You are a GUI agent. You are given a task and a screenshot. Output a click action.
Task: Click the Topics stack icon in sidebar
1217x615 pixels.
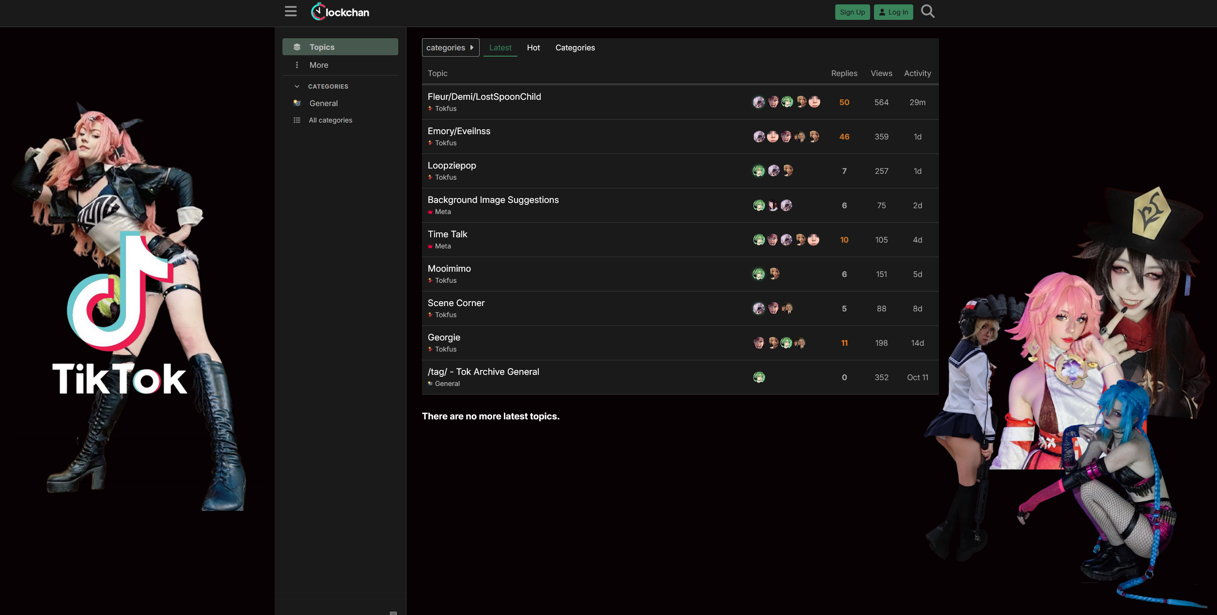(297, 47)
